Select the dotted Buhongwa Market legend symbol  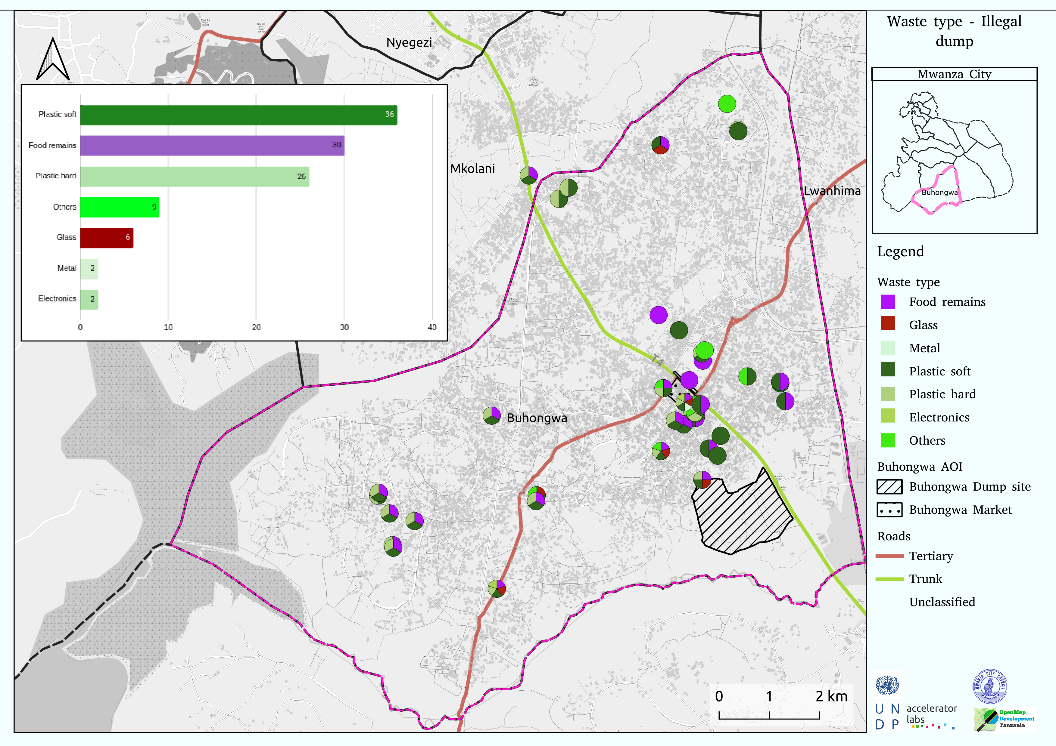point(889,510)
